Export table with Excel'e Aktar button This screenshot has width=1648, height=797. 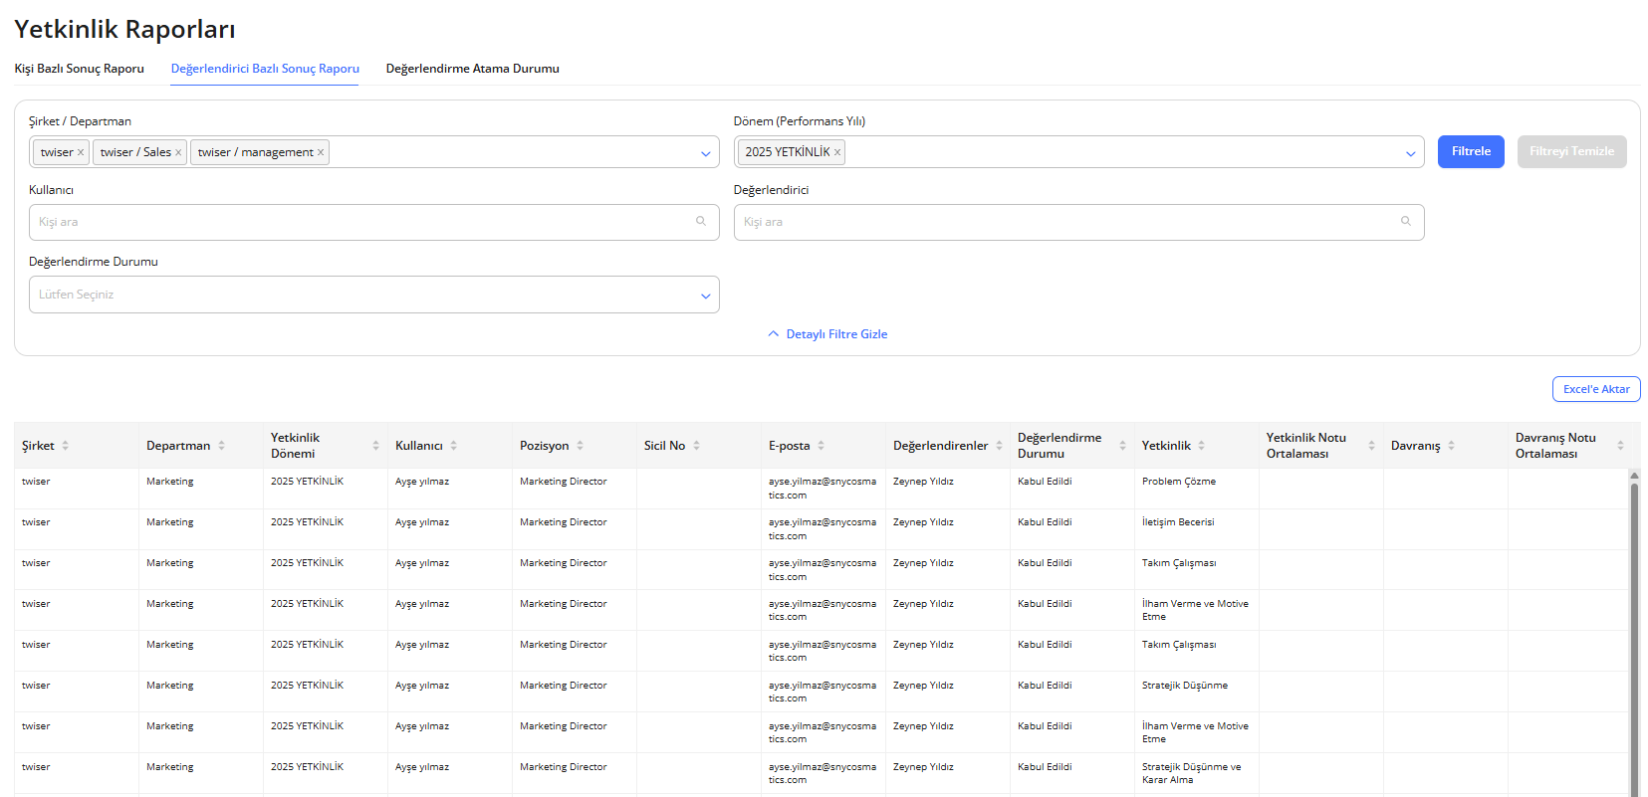point(1595,389)
